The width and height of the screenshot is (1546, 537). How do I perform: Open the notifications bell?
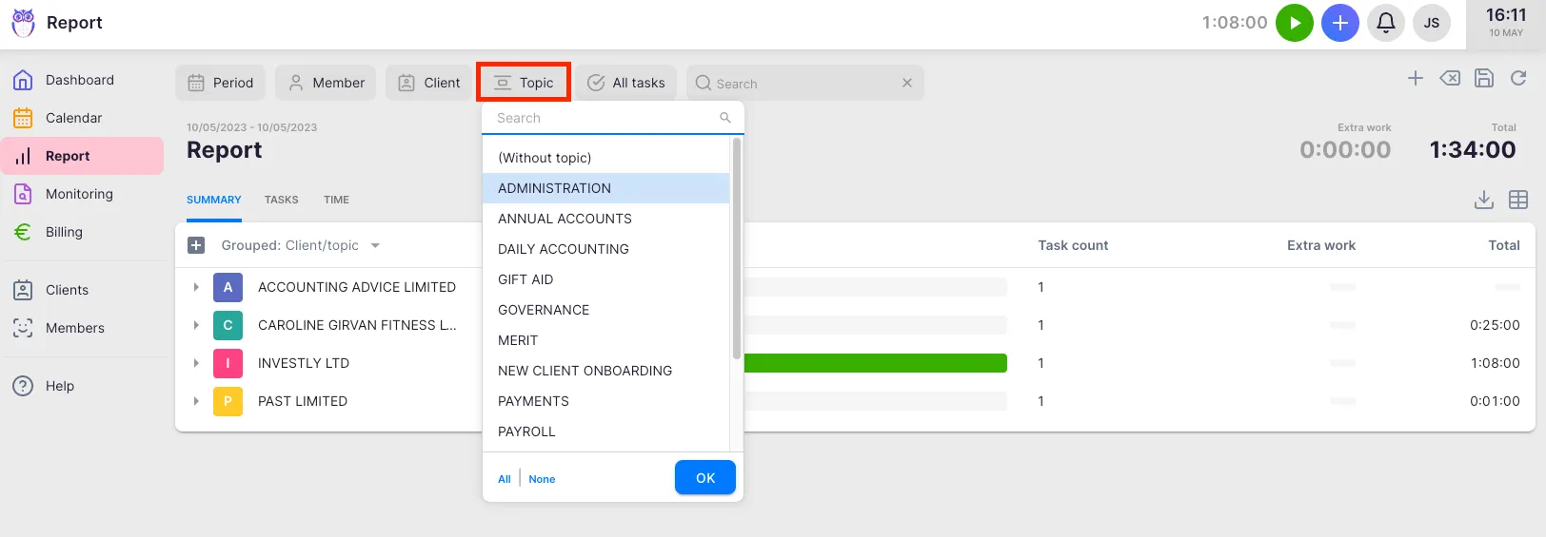pos(1386,23)
